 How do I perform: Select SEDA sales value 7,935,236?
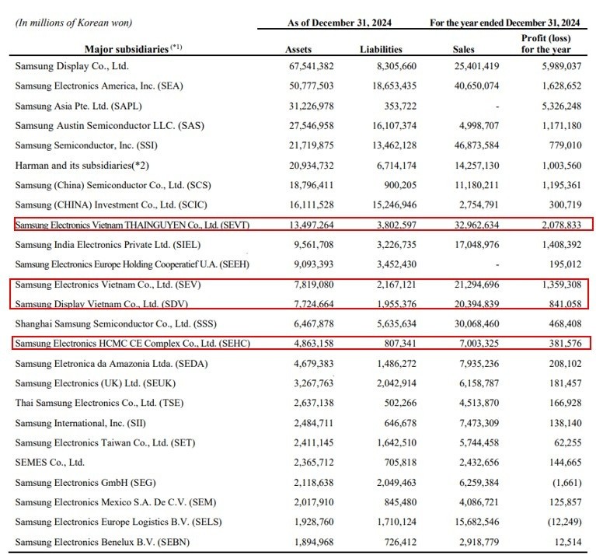tap(479, 364)
